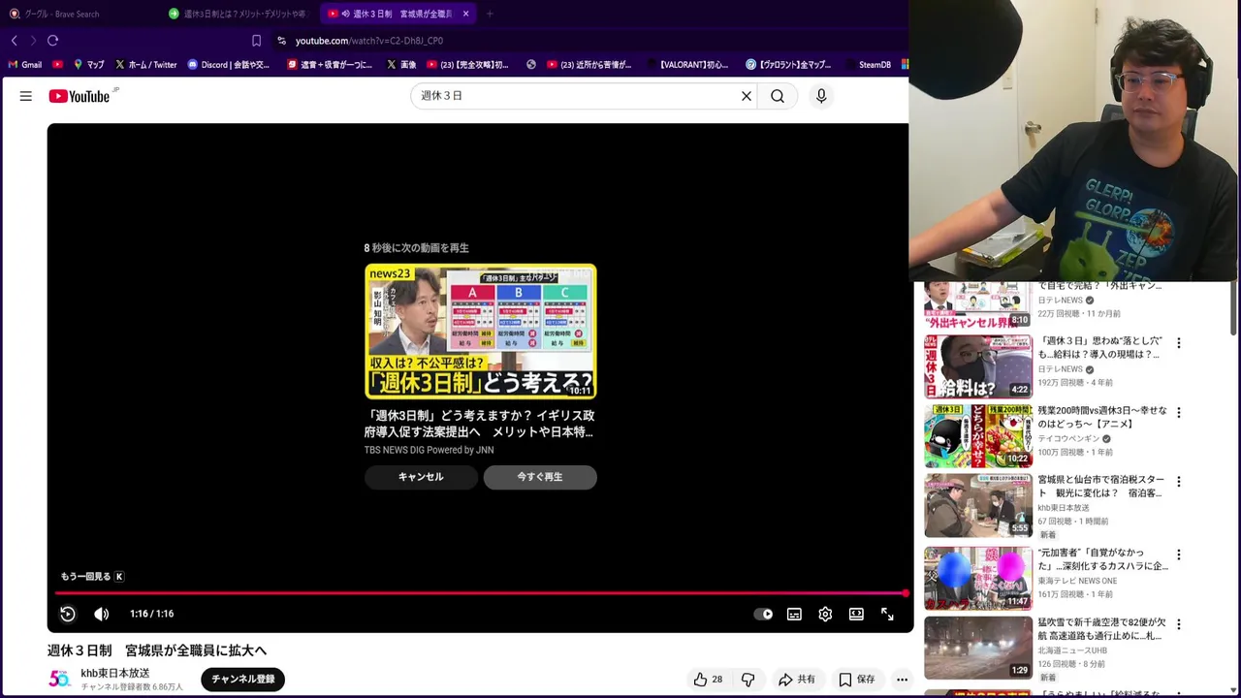Play the next video now with 今すぐ再生
Viewport: 1241px width, 698px height.
coord(540,477)
